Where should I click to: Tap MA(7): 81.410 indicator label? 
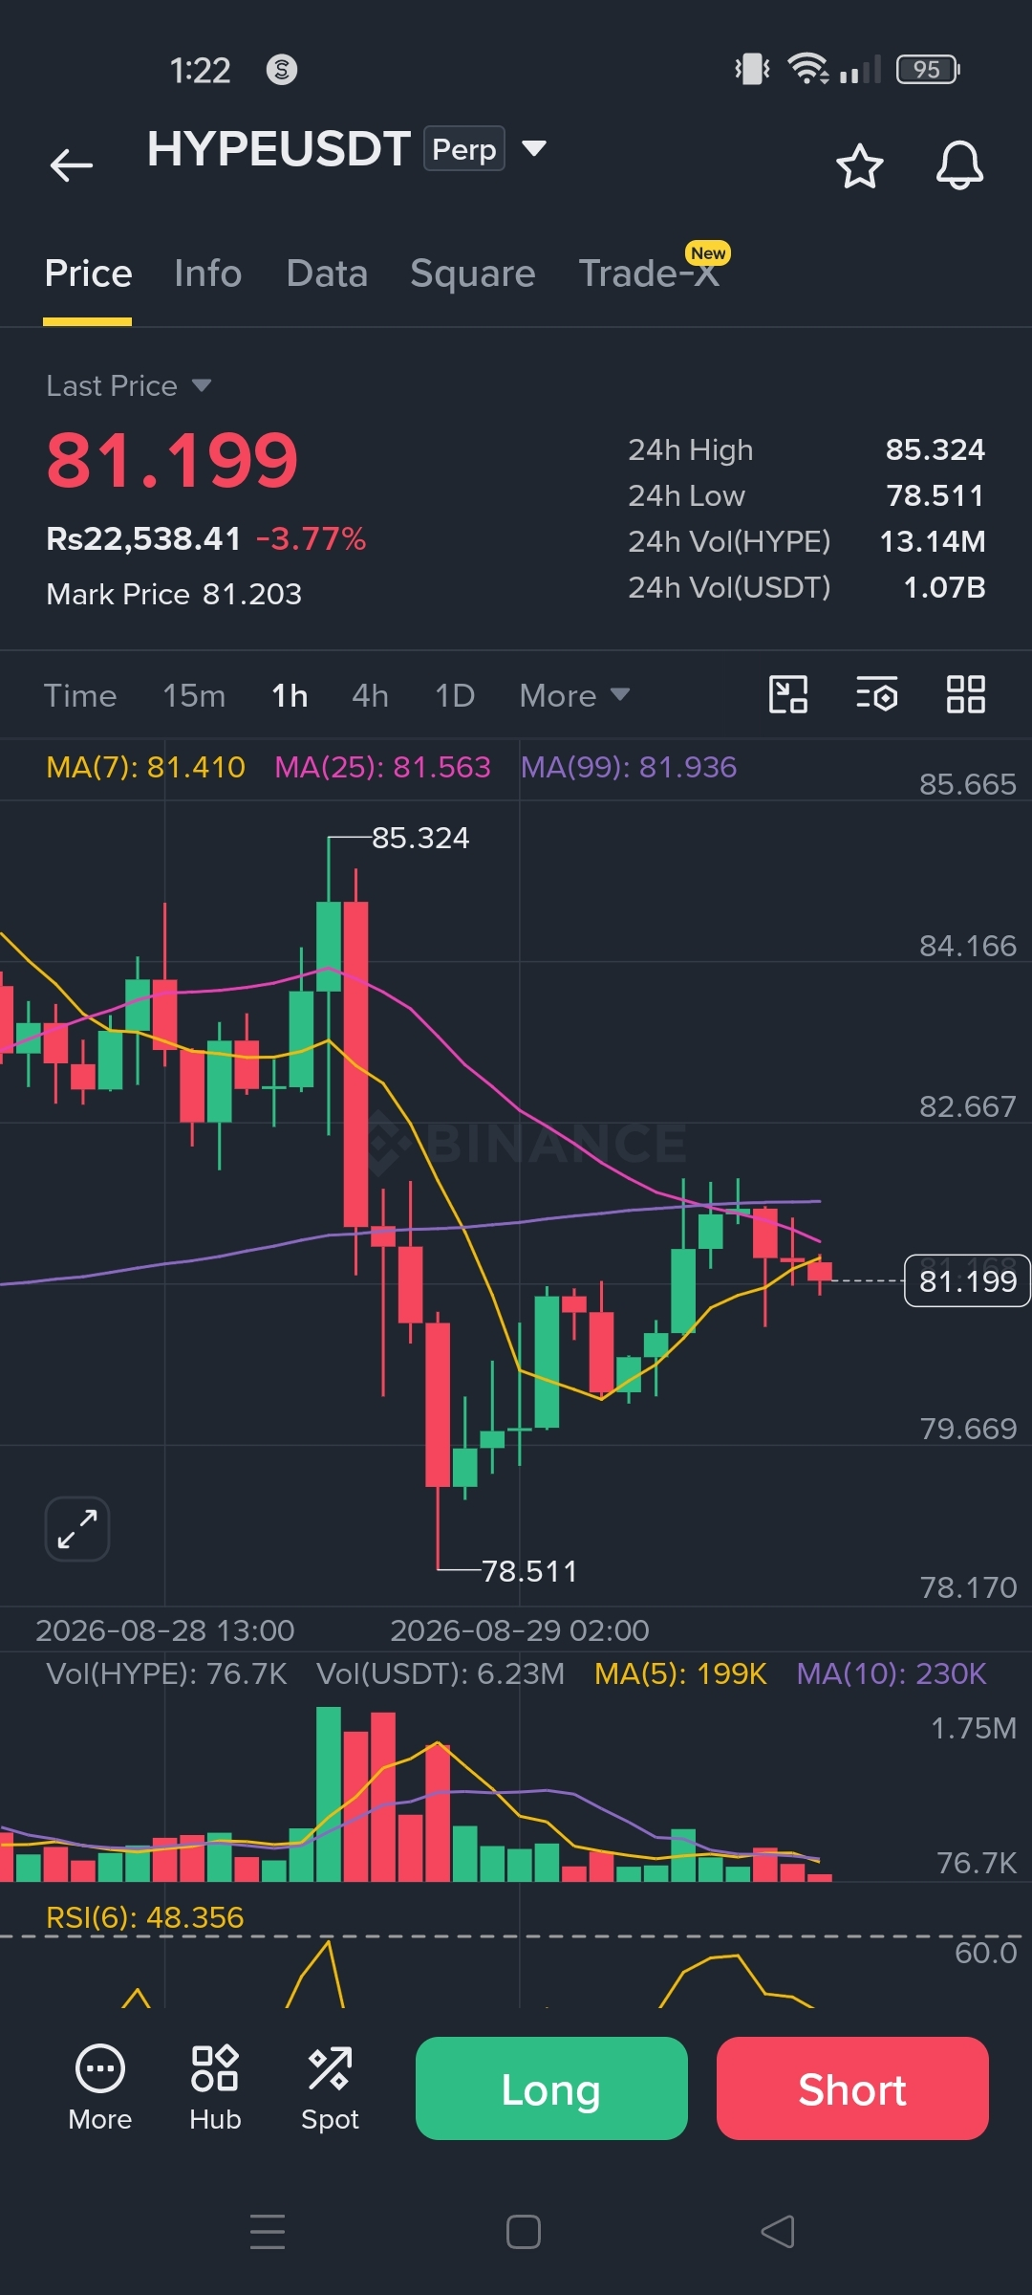tap(145, 767)
